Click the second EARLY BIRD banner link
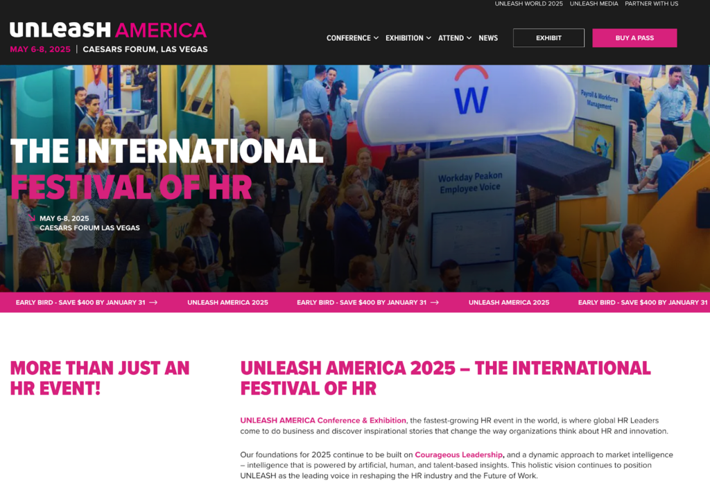This screenshot has width=710, height=503. point(367,302)
